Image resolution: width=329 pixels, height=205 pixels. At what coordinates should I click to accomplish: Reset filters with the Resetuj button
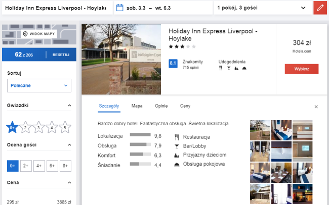61,54
